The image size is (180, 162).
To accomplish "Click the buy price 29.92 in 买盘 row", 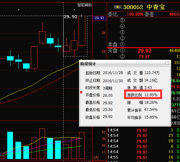I will pos(144,51).
